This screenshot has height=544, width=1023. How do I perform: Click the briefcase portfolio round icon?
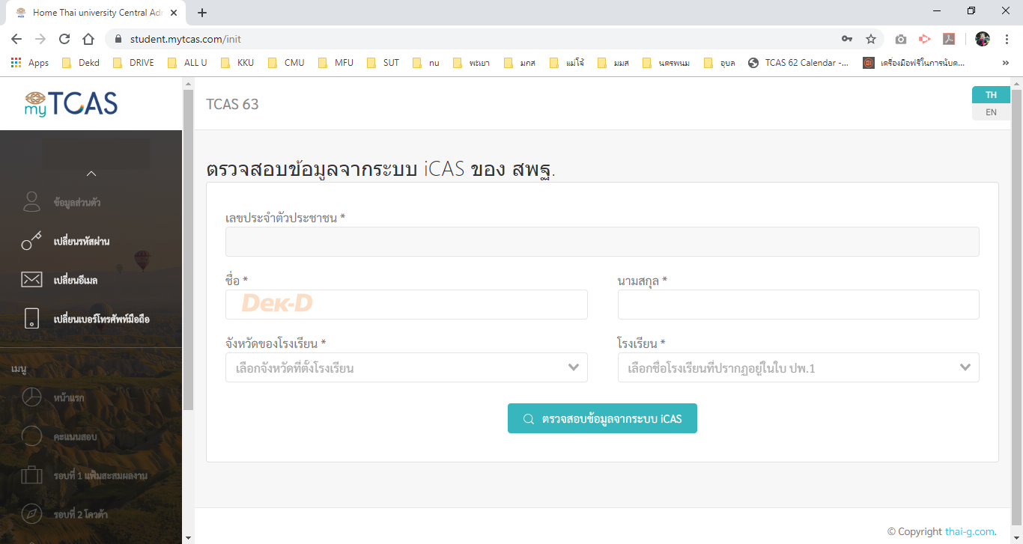click(31, 475)
